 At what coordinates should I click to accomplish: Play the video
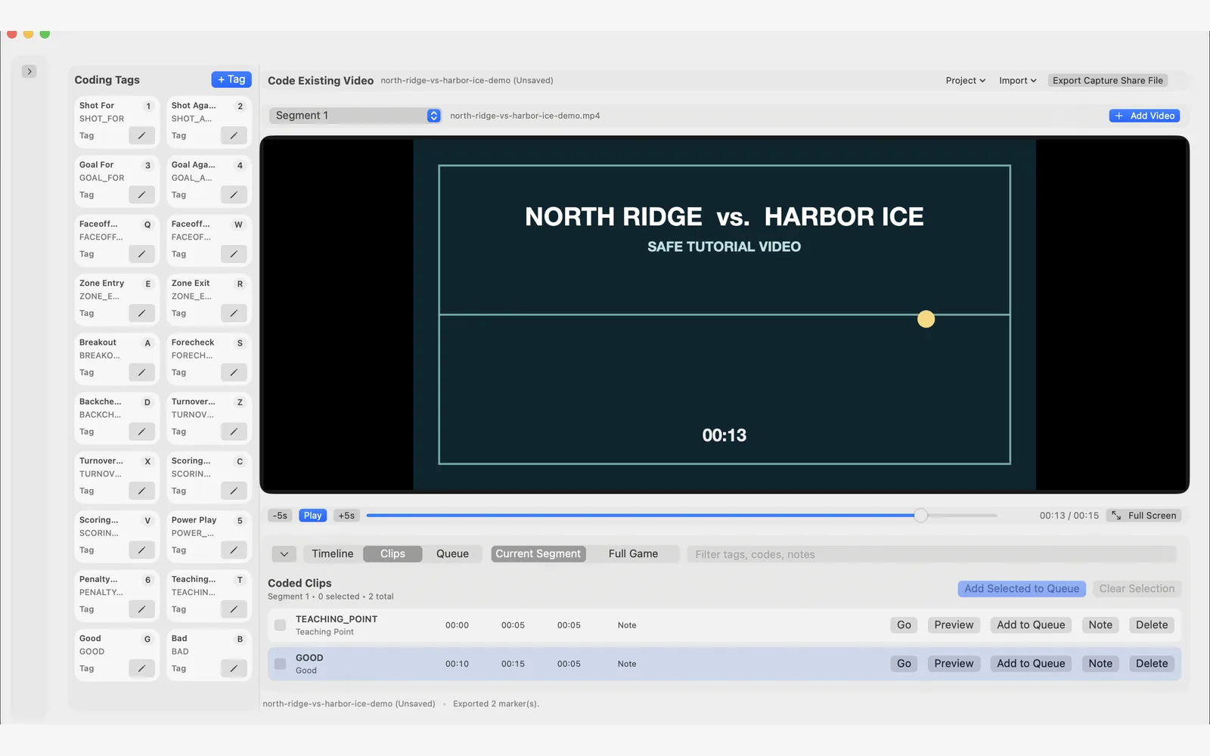[x=313, y=516]
